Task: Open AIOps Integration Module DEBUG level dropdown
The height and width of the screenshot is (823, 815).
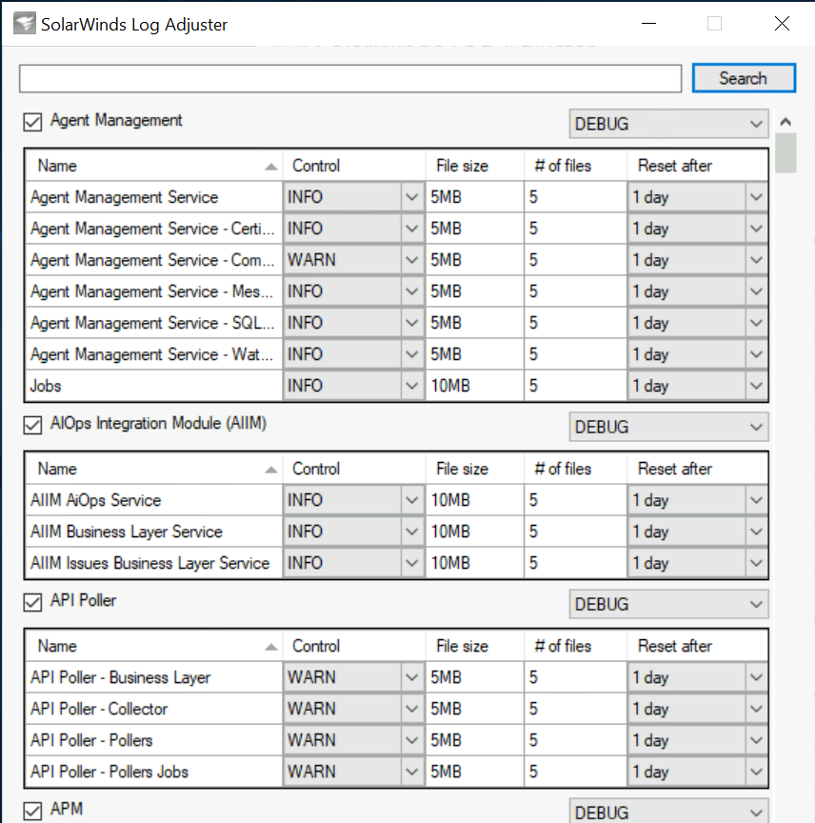Action: (668, 427)
